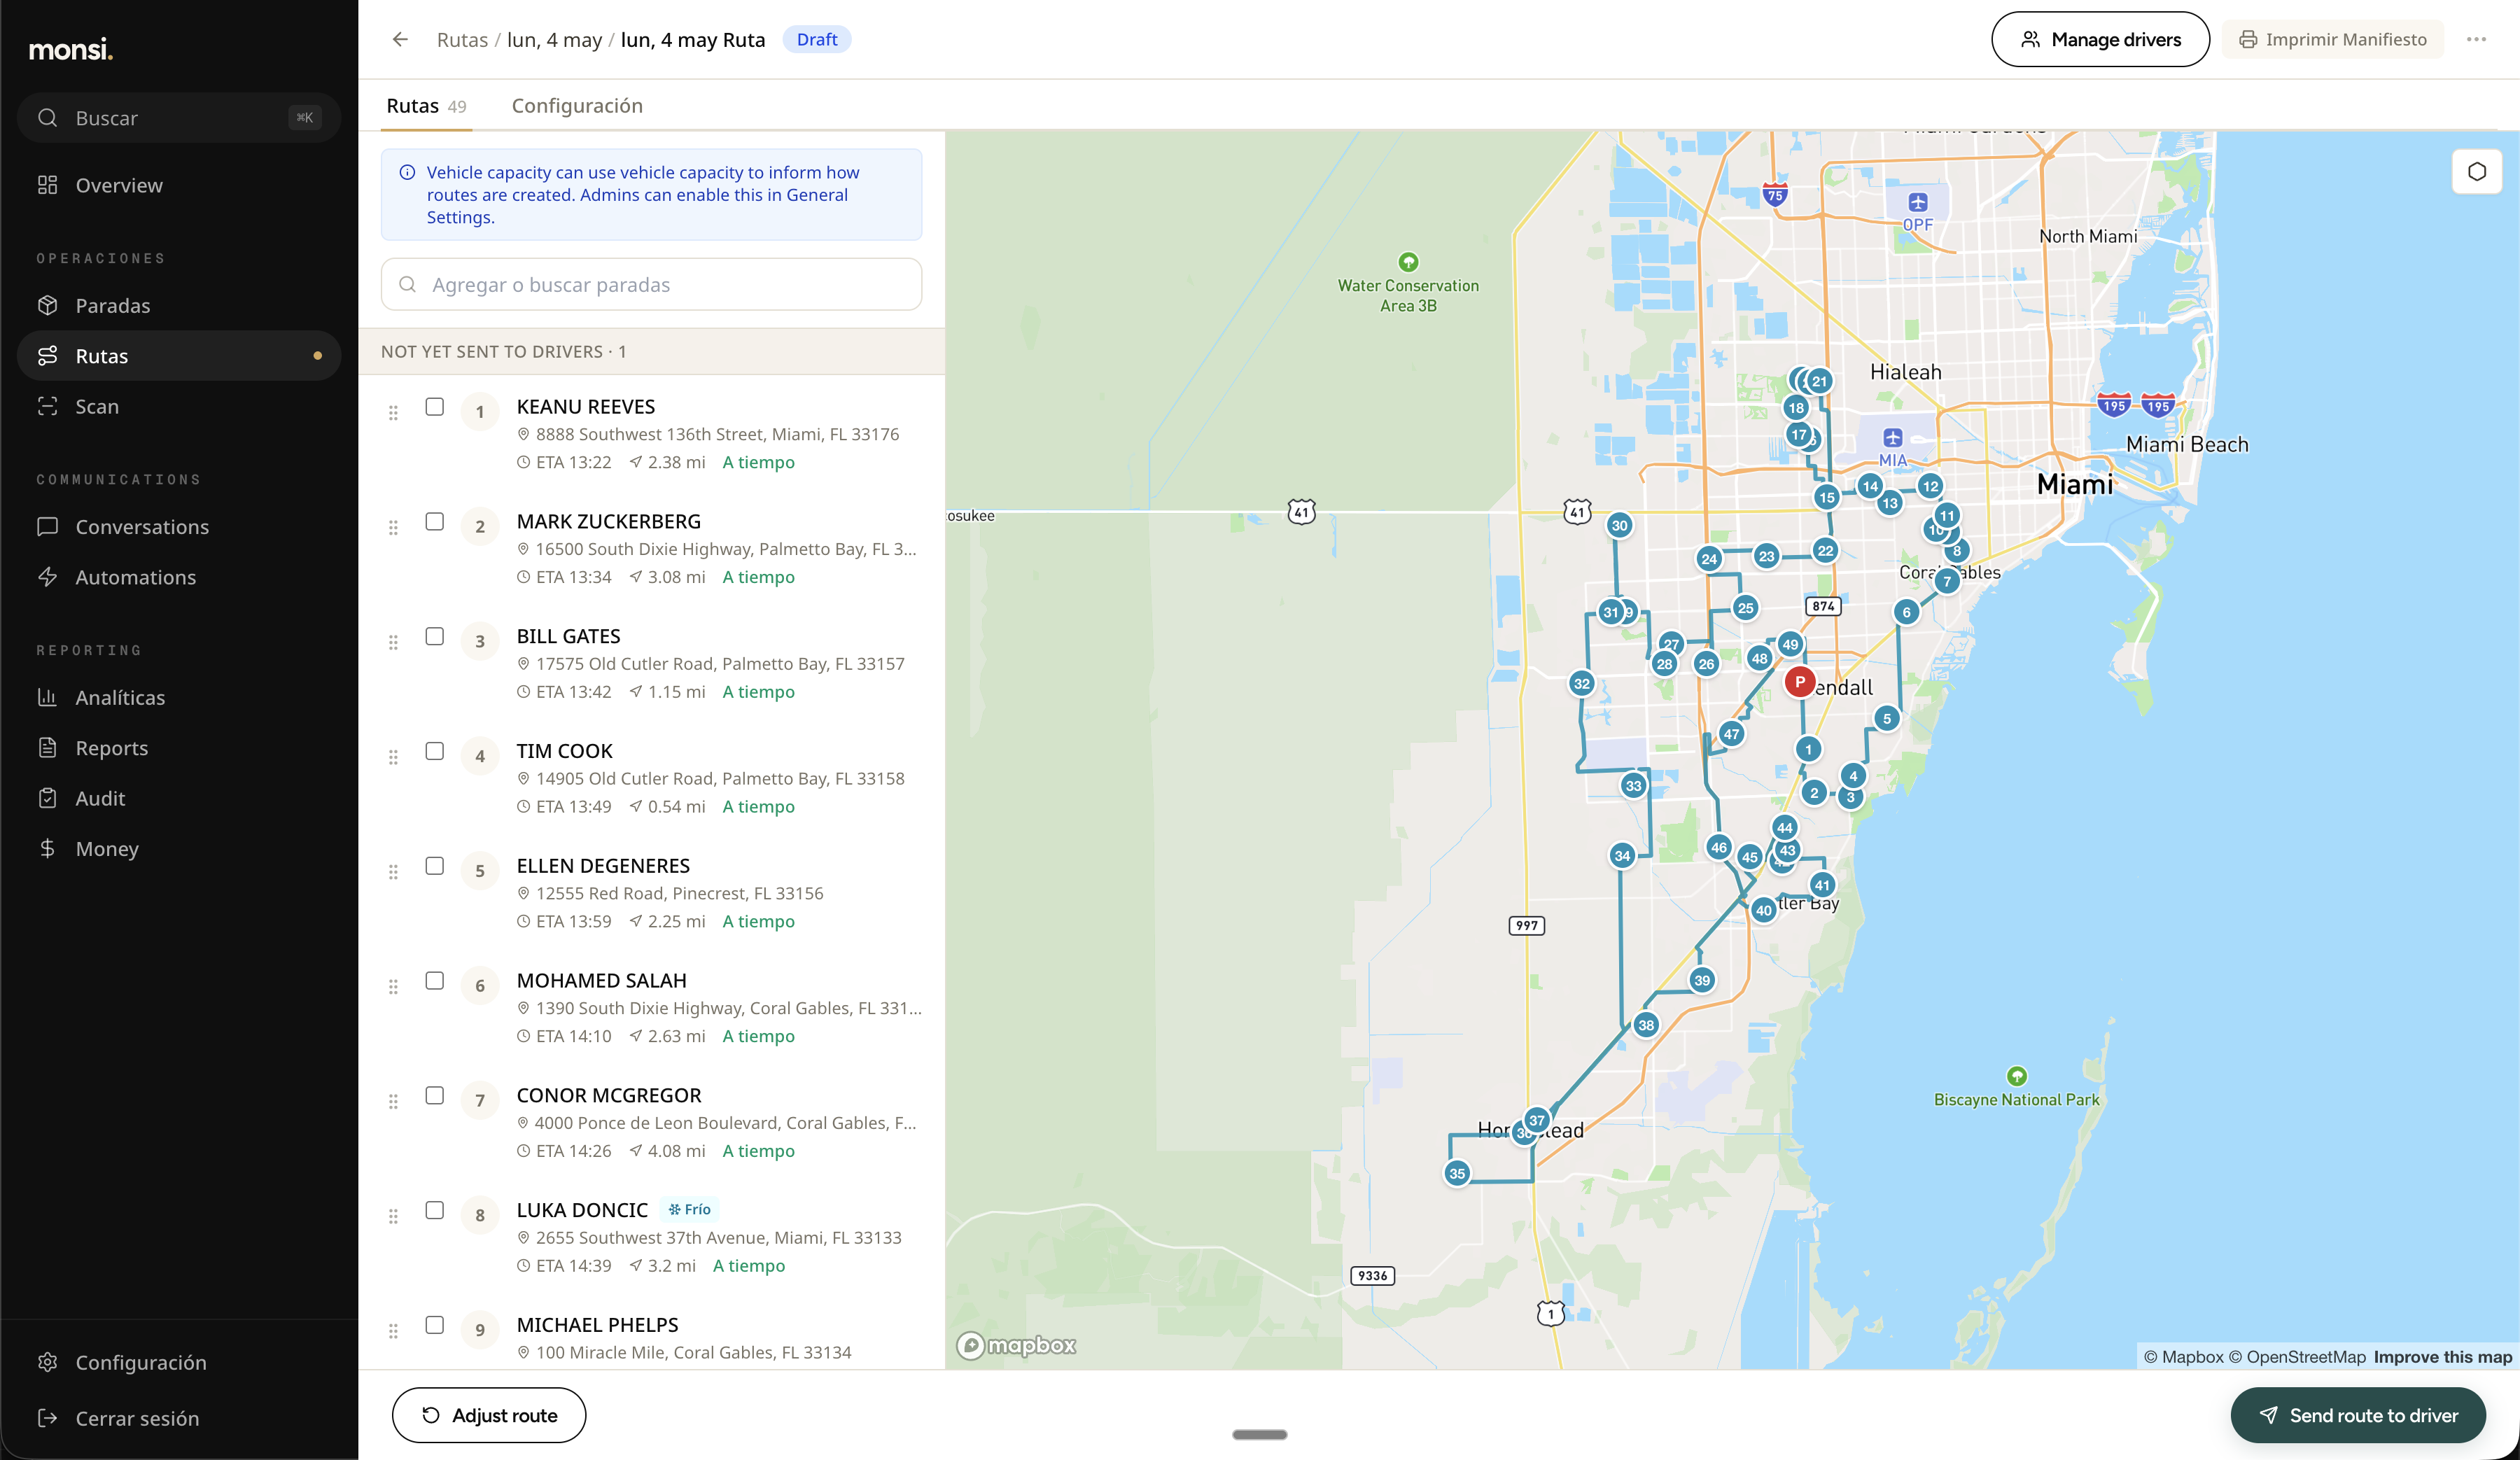Click the map layer hexagon icon
This screenshot has width=2520, height=1460.
(x=2476, y=171)
